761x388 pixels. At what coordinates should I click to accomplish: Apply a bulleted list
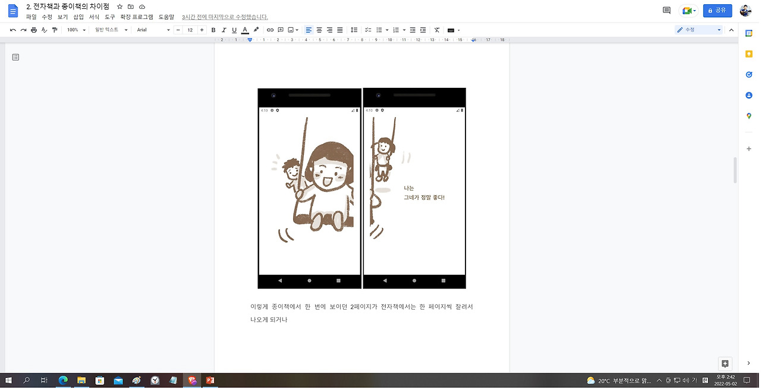coord(379,30)
